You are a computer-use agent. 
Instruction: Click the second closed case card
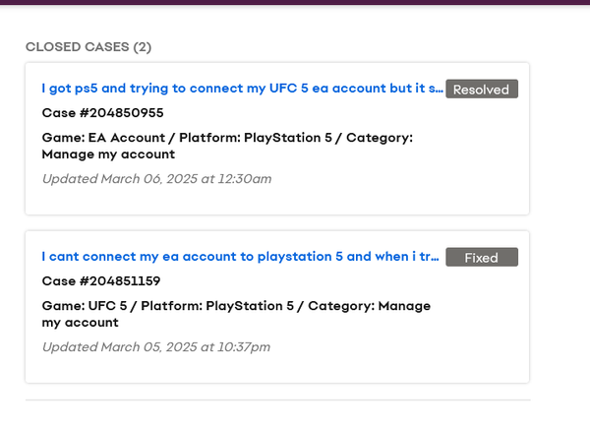[x=277, y=307]
